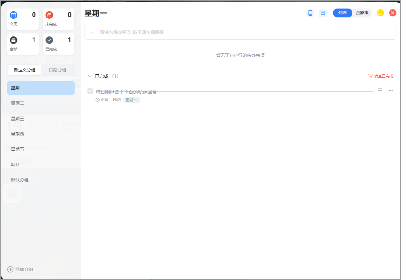Screen dimensions: 401x280
Task: Click the 已完成 count card
Action: (x=59, y=44)
